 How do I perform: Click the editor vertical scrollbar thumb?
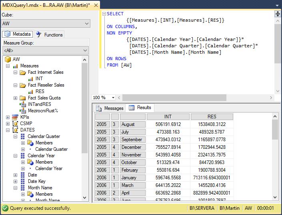pyautogui.click(x=278, y=44)
